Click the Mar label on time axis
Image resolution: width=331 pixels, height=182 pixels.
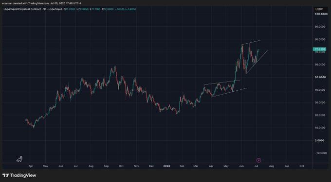[196, 166]
